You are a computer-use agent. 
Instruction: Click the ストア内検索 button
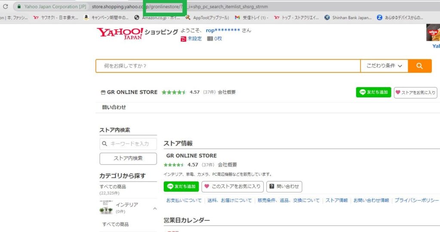128,158
